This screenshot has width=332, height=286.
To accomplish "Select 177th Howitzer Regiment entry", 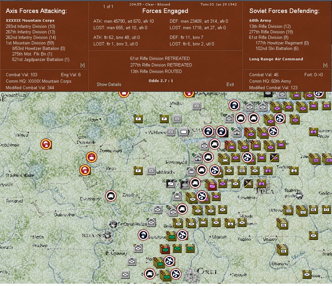I will pyautogui.click(x=282, y=43).
